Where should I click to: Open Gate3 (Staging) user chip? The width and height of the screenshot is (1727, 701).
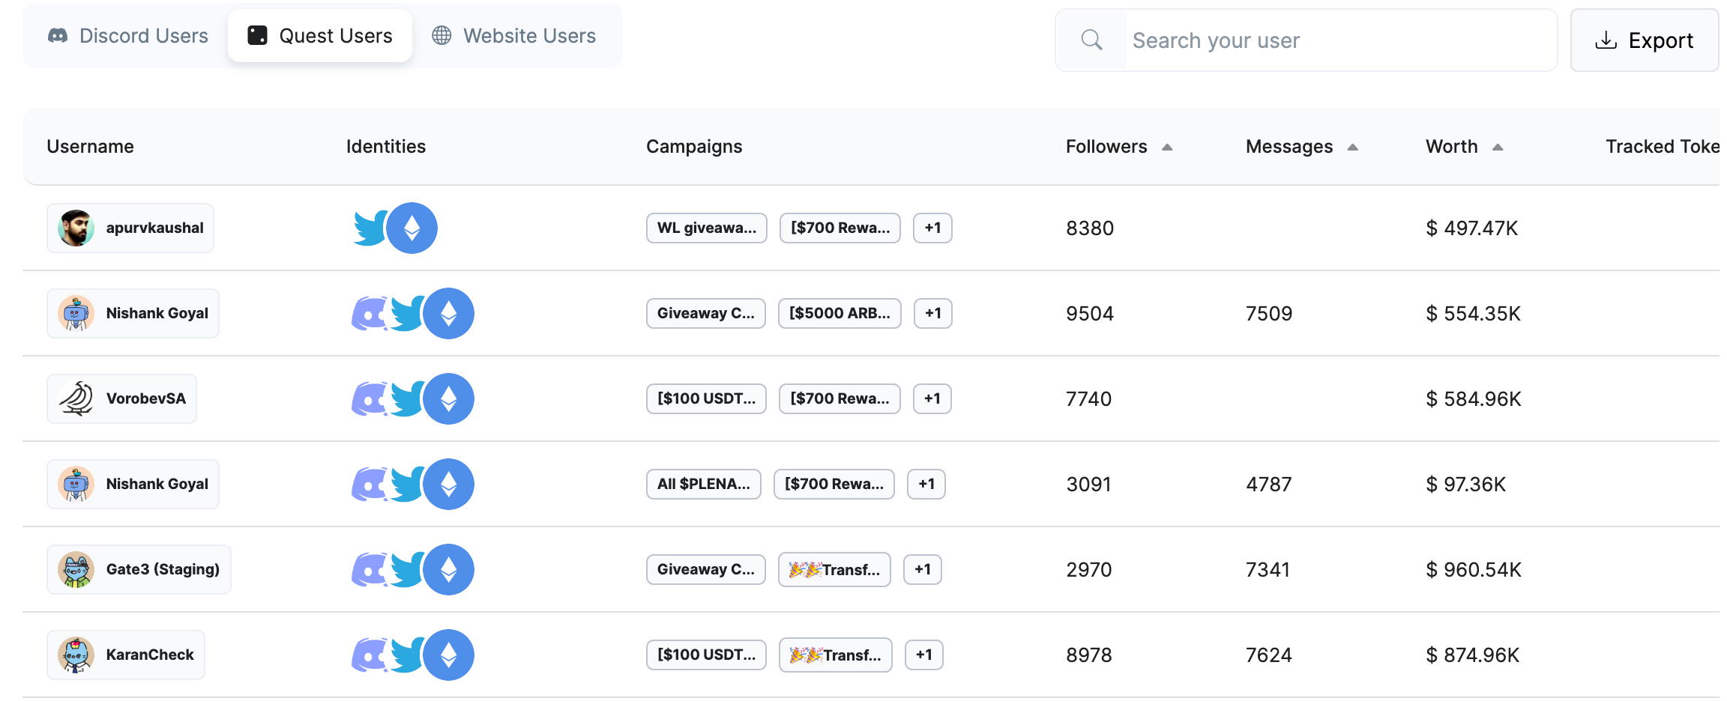(139, 569)
